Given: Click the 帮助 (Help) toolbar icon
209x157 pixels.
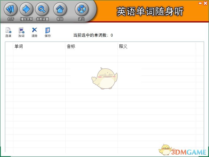Looking at the screenshot, I should 60,10.
